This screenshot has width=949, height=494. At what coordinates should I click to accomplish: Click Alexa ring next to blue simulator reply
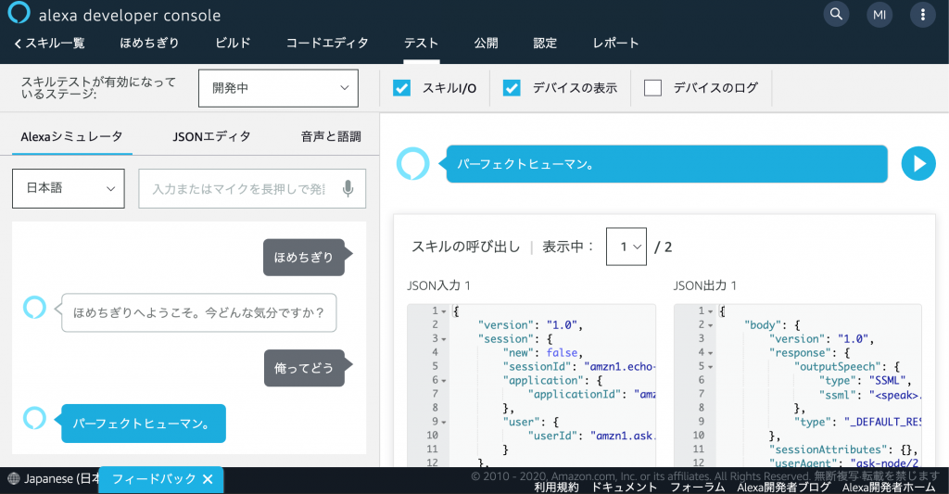pos(34,418)
